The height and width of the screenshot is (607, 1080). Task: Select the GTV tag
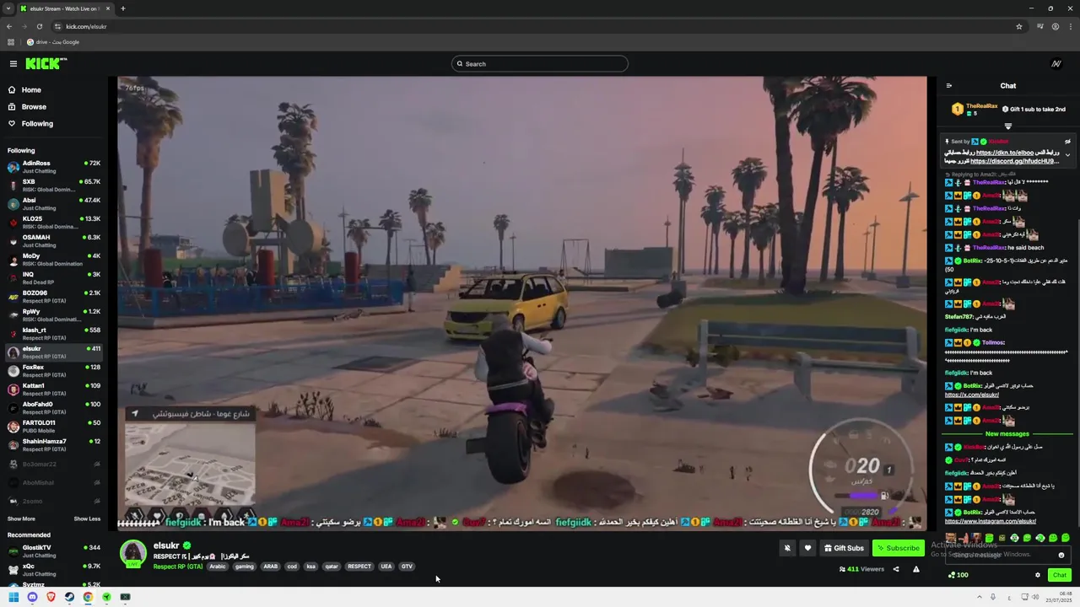407,567
